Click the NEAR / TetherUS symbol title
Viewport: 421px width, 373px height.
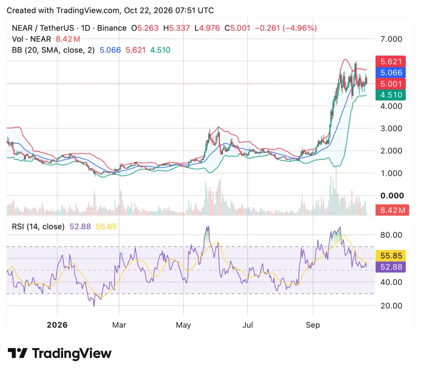click(43, 28)
